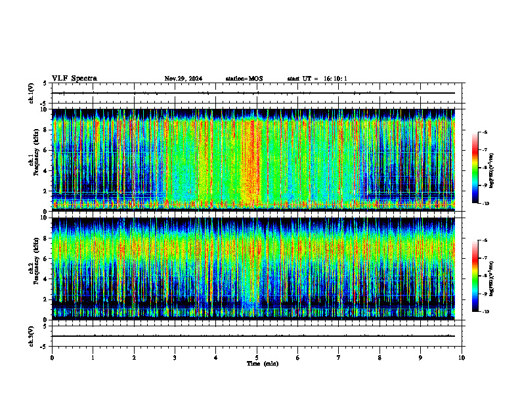Image resolution: width=520 pixels, height=401 pixels.
Task: Click the ch.2 color bar "log(PSD)" label
Action: pos(491,278)
